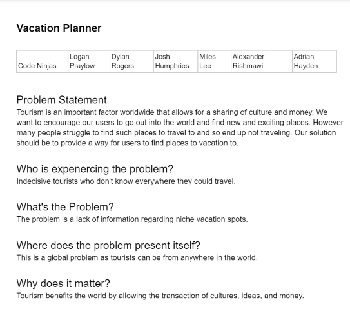Select the What's the Problem heading
This screenshot has height=311, width=350.
tap(65, 207)
